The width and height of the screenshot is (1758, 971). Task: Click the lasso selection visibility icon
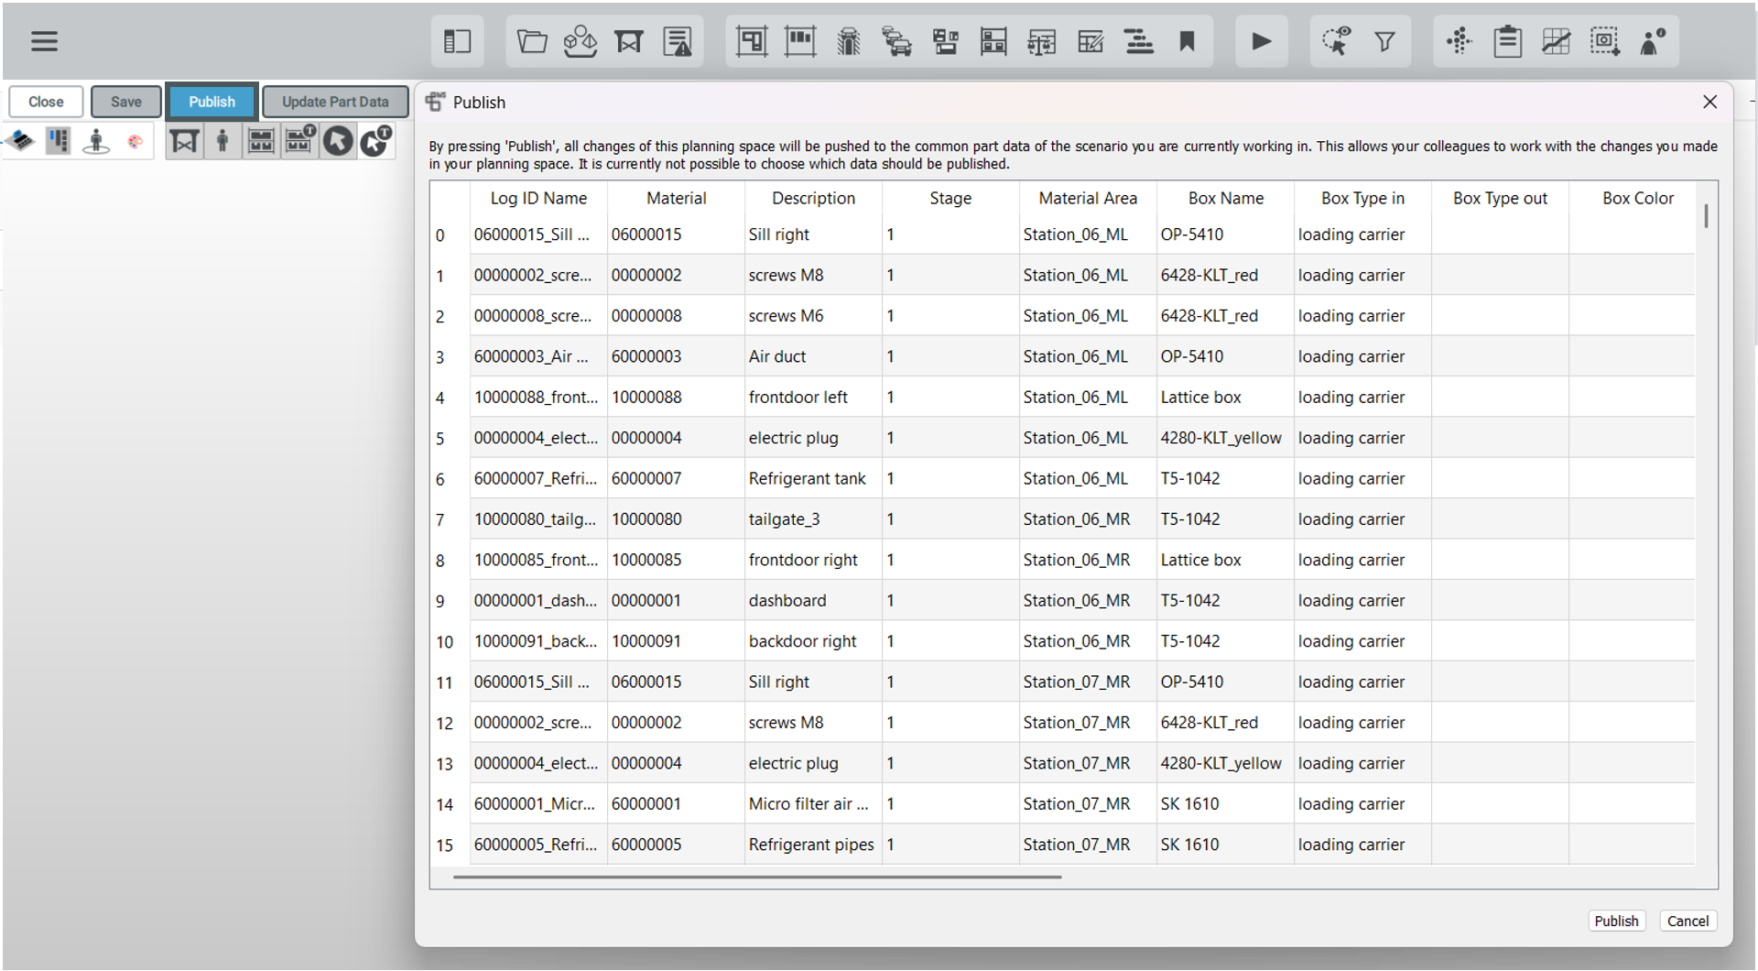click(x=1336, y=41)
